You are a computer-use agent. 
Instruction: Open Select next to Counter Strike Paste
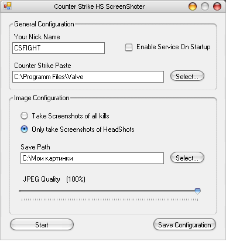click(187, 76)
